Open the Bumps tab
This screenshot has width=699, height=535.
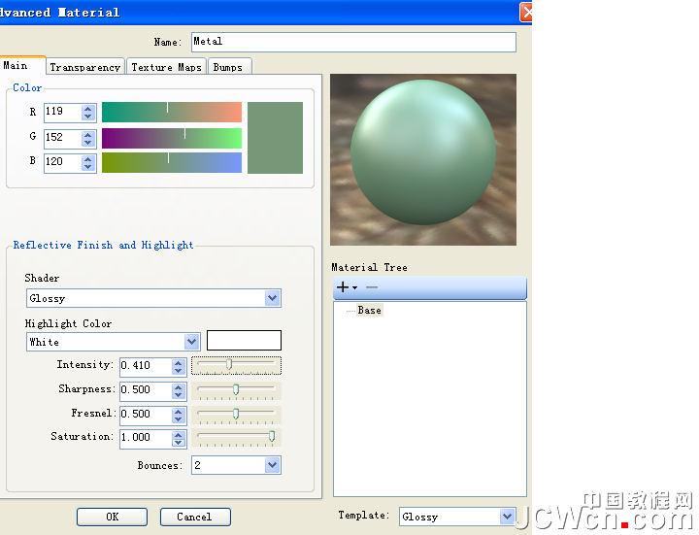[x=229, y=67]
